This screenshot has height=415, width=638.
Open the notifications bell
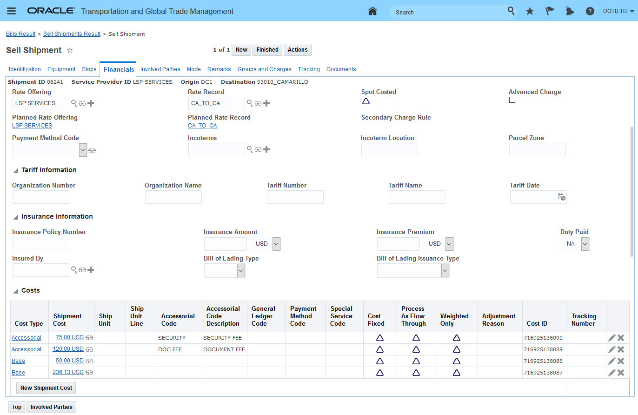(x=570, y=11)
